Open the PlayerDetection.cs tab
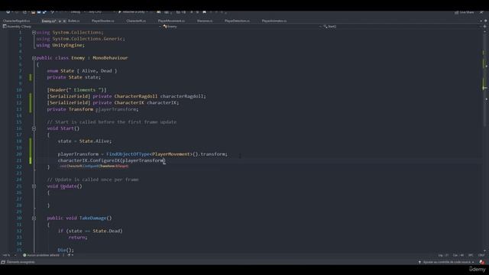This screenshot has width=489, height=275. (237, 21)
